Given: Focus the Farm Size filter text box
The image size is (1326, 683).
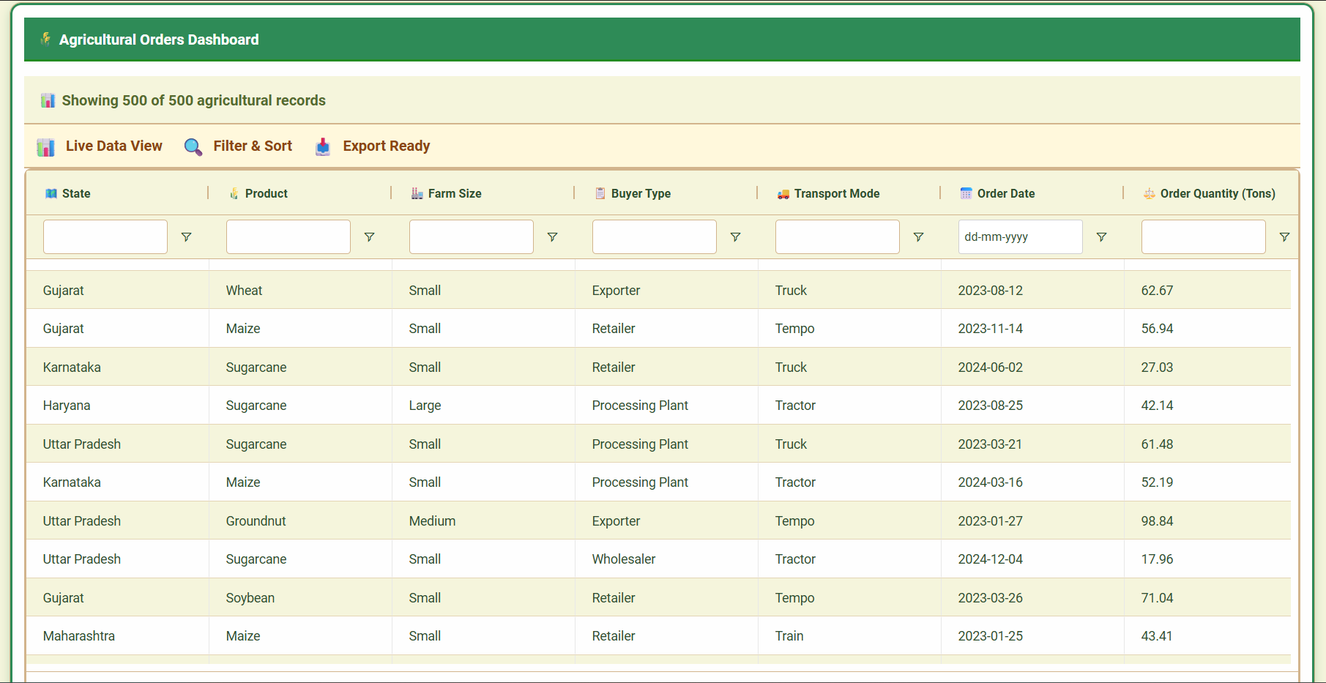Looking at the screenshot, I should [472, 237].
